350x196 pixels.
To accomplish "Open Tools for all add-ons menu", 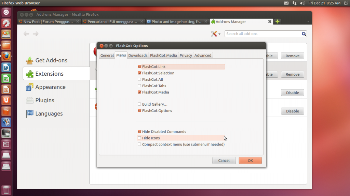I will coord(216,34).
